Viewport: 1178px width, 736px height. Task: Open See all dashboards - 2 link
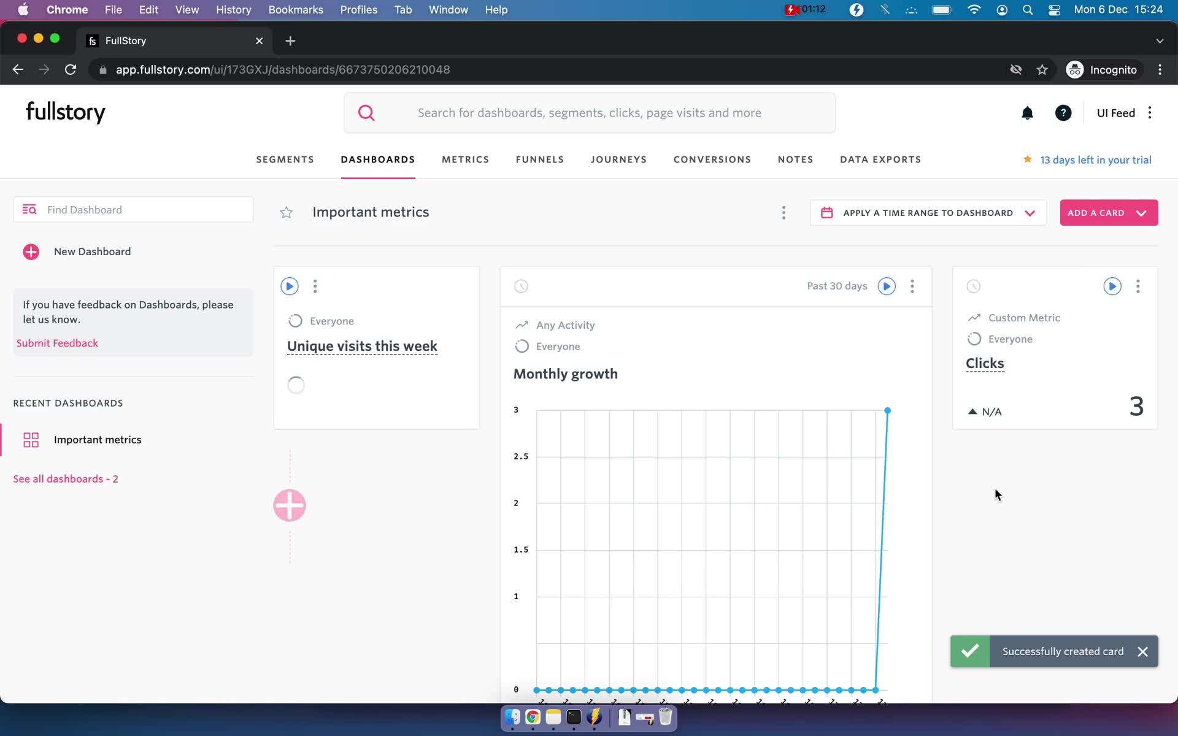pos(66,479)
